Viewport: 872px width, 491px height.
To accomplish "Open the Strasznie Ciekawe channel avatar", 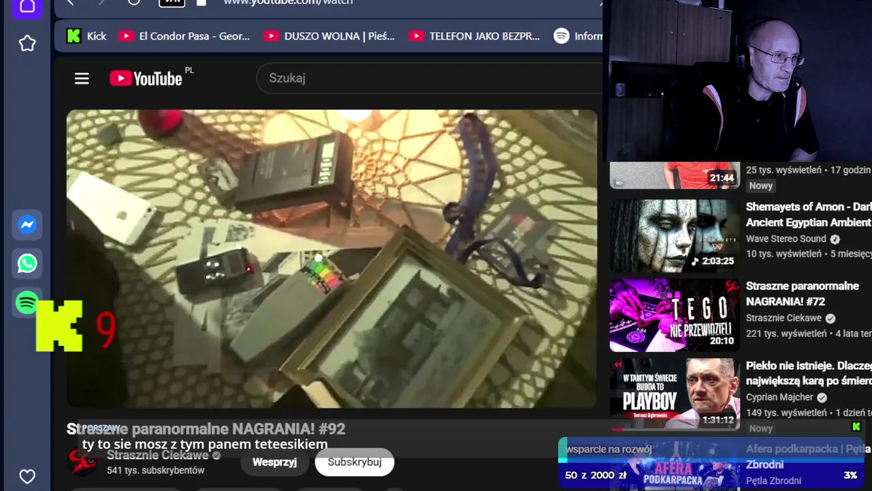I will point(81,462).
